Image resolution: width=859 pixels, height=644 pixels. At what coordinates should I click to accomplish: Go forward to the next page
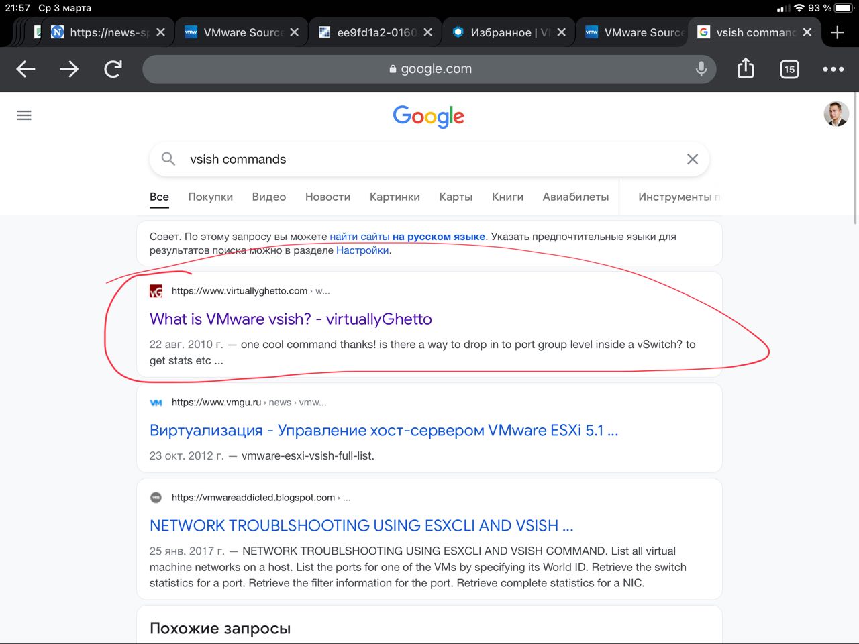coord(69,69)
